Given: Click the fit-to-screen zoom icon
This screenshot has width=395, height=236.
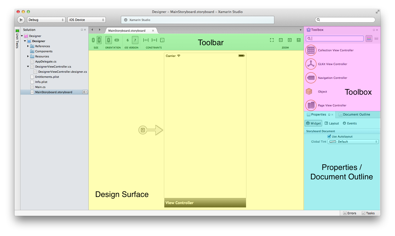Looking at the screenshot, I should (272, 40).
